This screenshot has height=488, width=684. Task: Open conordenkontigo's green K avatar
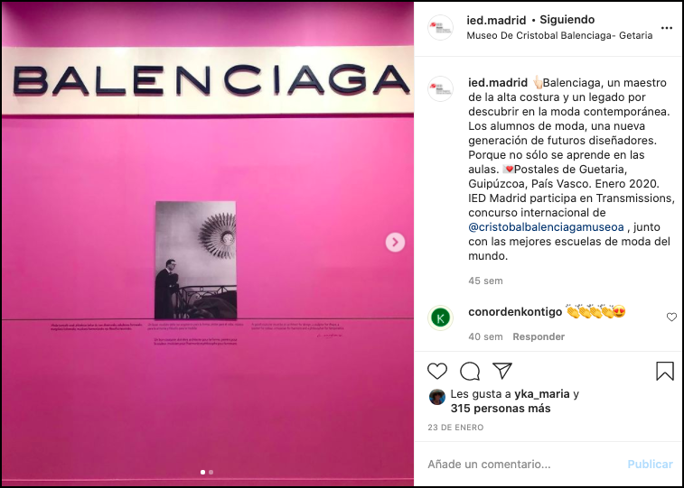pyautogui.click(x=440, y=318)
